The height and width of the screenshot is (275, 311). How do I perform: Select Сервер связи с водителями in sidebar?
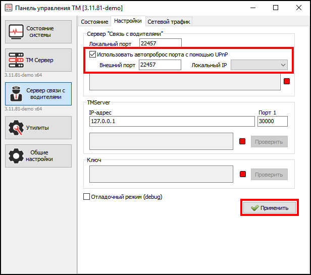(38, 93)
